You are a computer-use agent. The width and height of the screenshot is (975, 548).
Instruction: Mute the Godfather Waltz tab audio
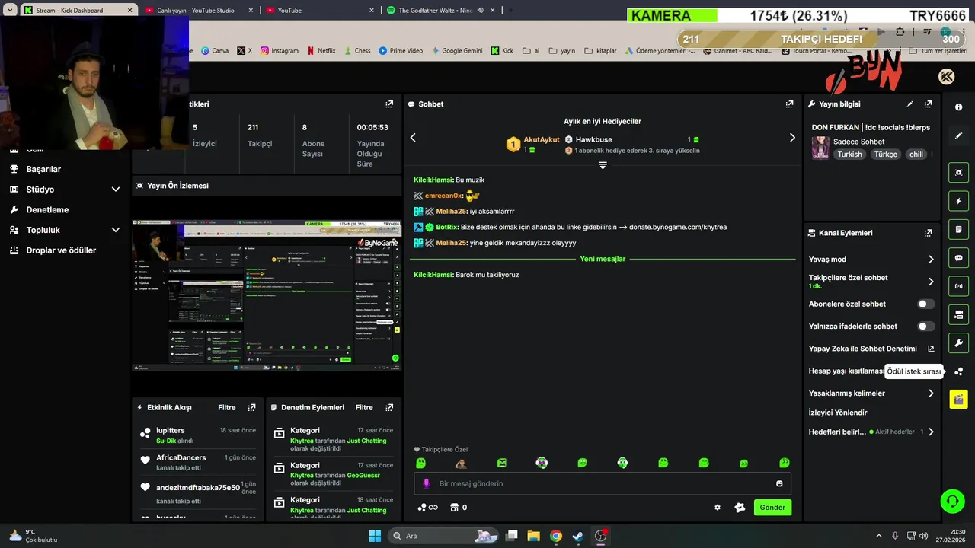click(x=480, y=11)
